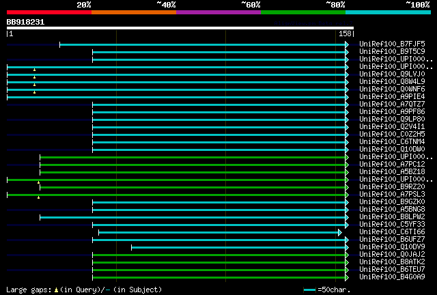
Task: Click the white BB918231 query sequence bar
Action: [180, 28]
